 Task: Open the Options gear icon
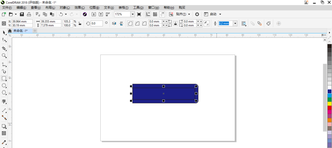[197, 14]
